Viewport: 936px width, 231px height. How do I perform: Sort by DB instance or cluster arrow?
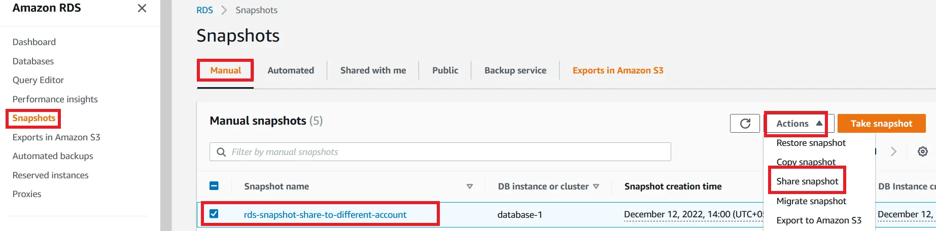click(596, 186)
